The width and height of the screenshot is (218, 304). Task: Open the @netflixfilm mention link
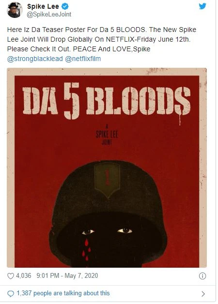click(83, 59)
